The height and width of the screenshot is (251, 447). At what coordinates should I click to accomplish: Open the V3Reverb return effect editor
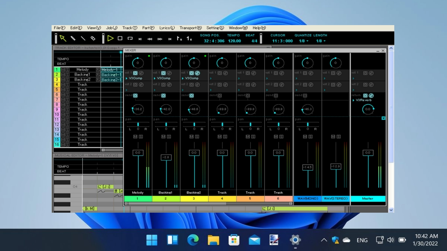(371, 96)
